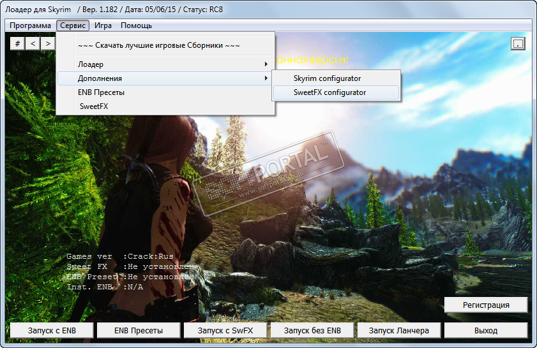
Task: Go to previous background with < button
Action: click(x=33, y=43)
